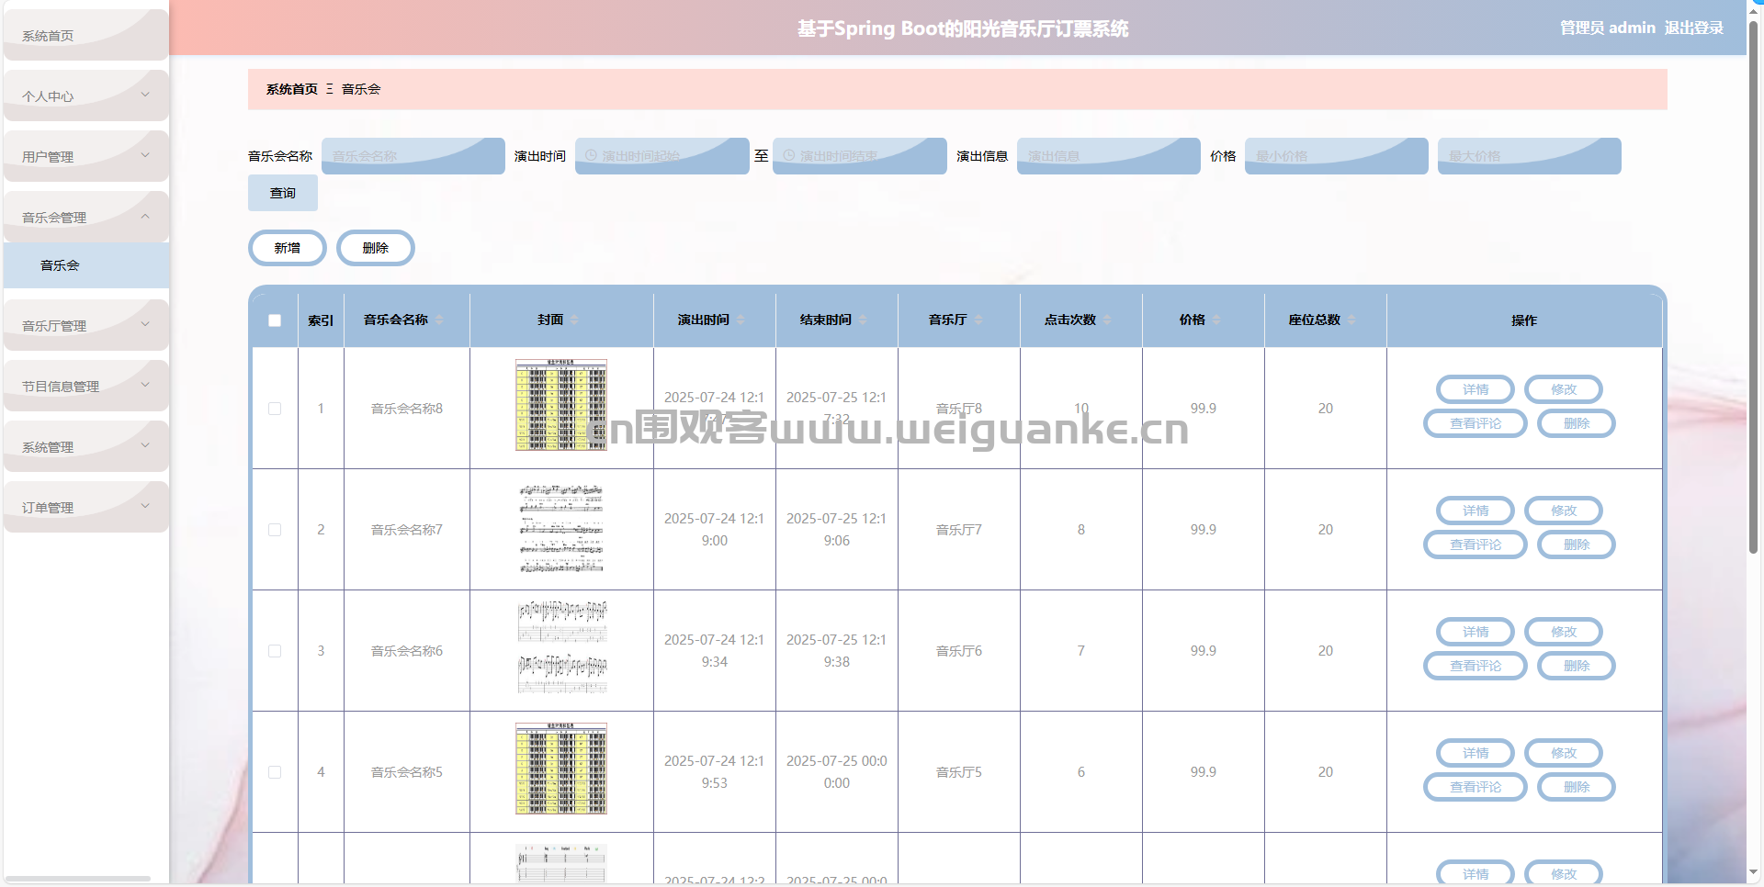Sort table by 音乐会名称 column arrows
1764x887 pixels.
[439, 320]
